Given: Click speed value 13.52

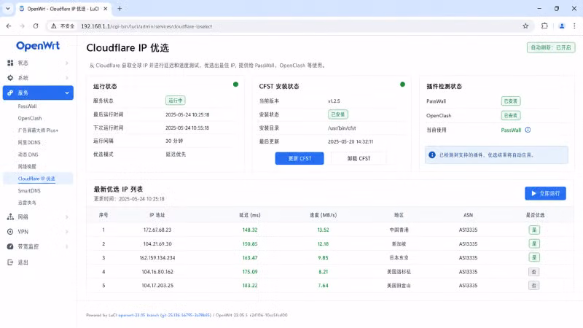Looking at the screenshot, I should click(x=323, y=230).
